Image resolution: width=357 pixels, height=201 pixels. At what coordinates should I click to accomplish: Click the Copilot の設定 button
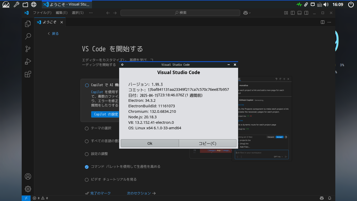(105, 114)
